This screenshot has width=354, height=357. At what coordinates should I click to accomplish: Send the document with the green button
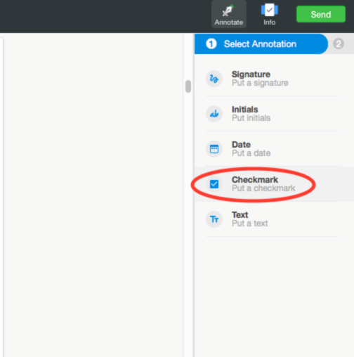321,14
